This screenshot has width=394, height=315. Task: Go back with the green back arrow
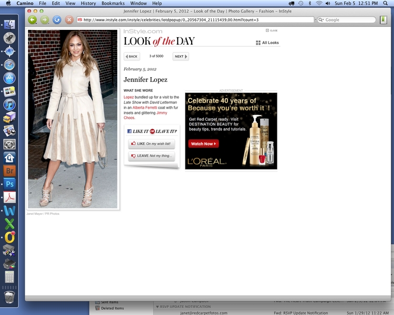click(x=33, y=19)
